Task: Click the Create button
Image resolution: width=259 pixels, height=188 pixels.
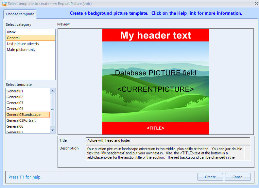Action: (x=210, y=177)
